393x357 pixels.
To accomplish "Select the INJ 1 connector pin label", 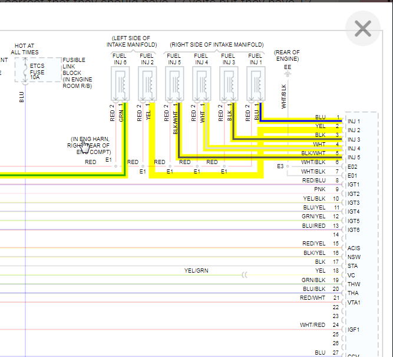I will (x=354, y=121).
